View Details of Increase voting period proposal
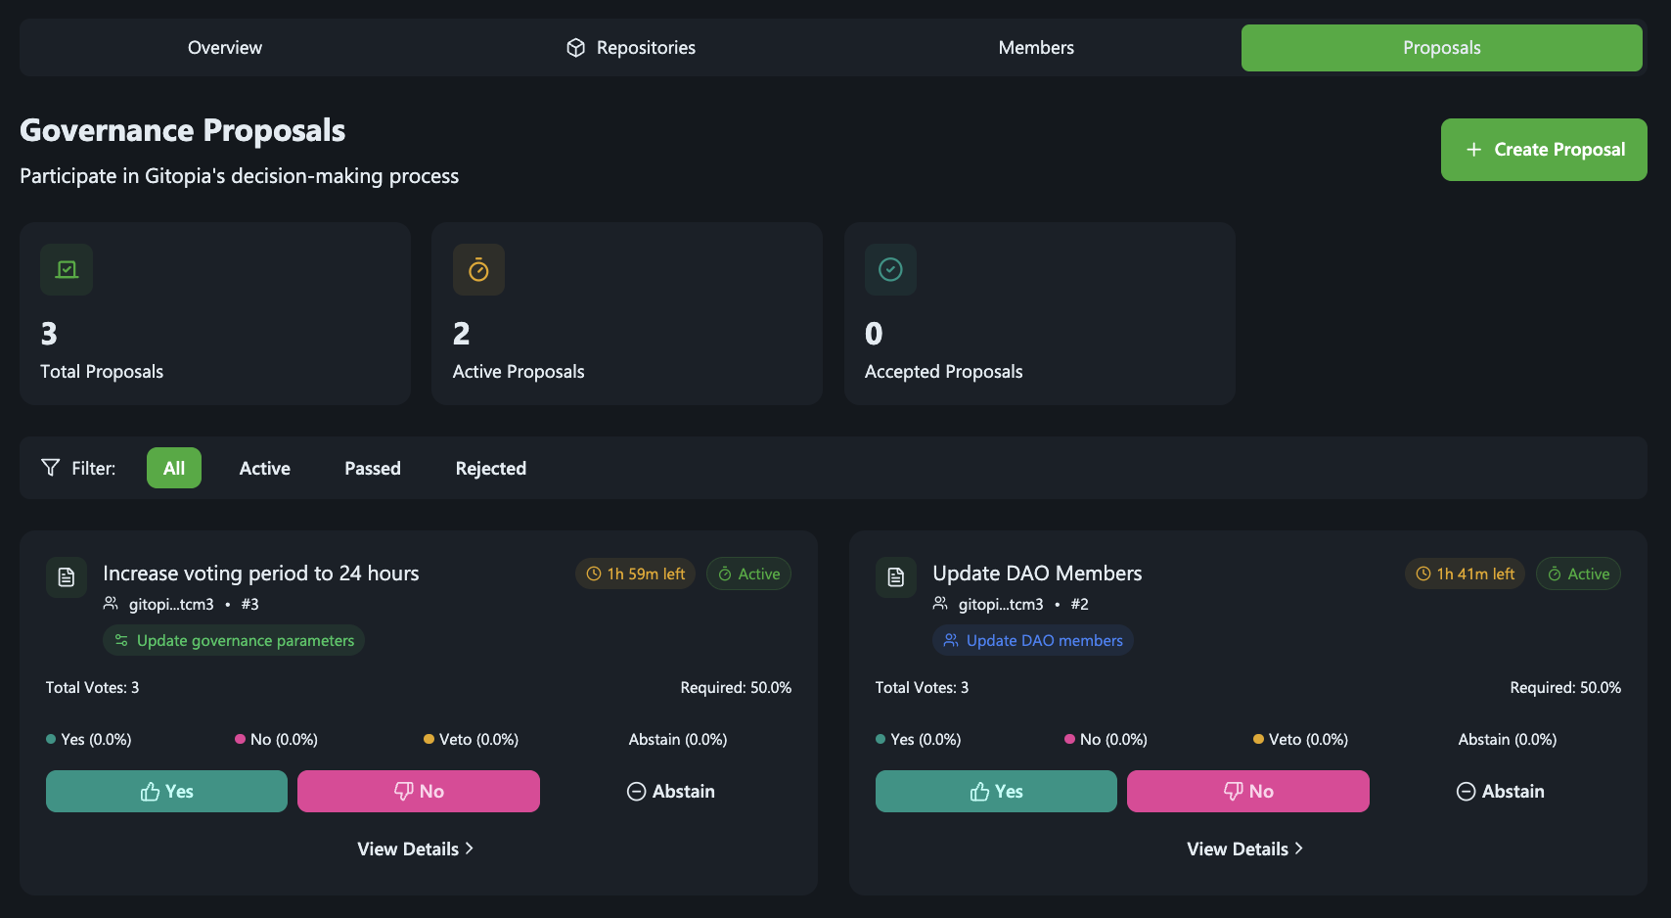Screen dimensions: 1671x918 point(416,849)
